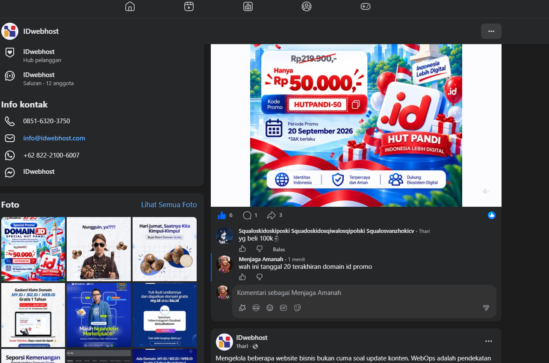Like the post with thumbs-up icon
This screenshot has width=549, height=363.
(x=221, y=215)
